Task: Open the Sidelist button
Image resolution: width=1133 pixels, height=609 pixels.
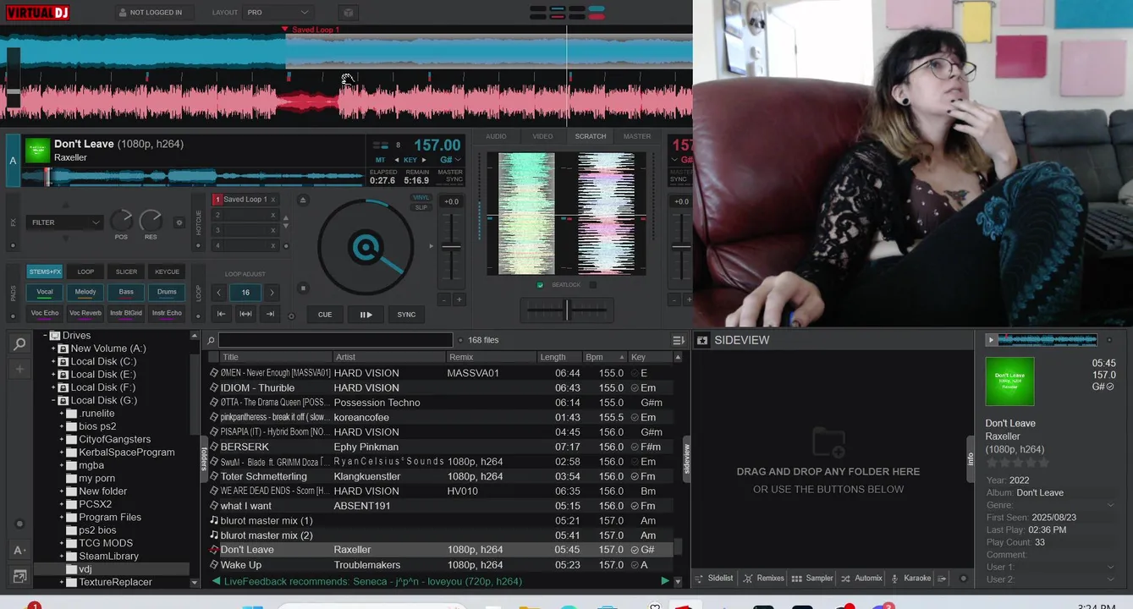Action: click(714, 579)
